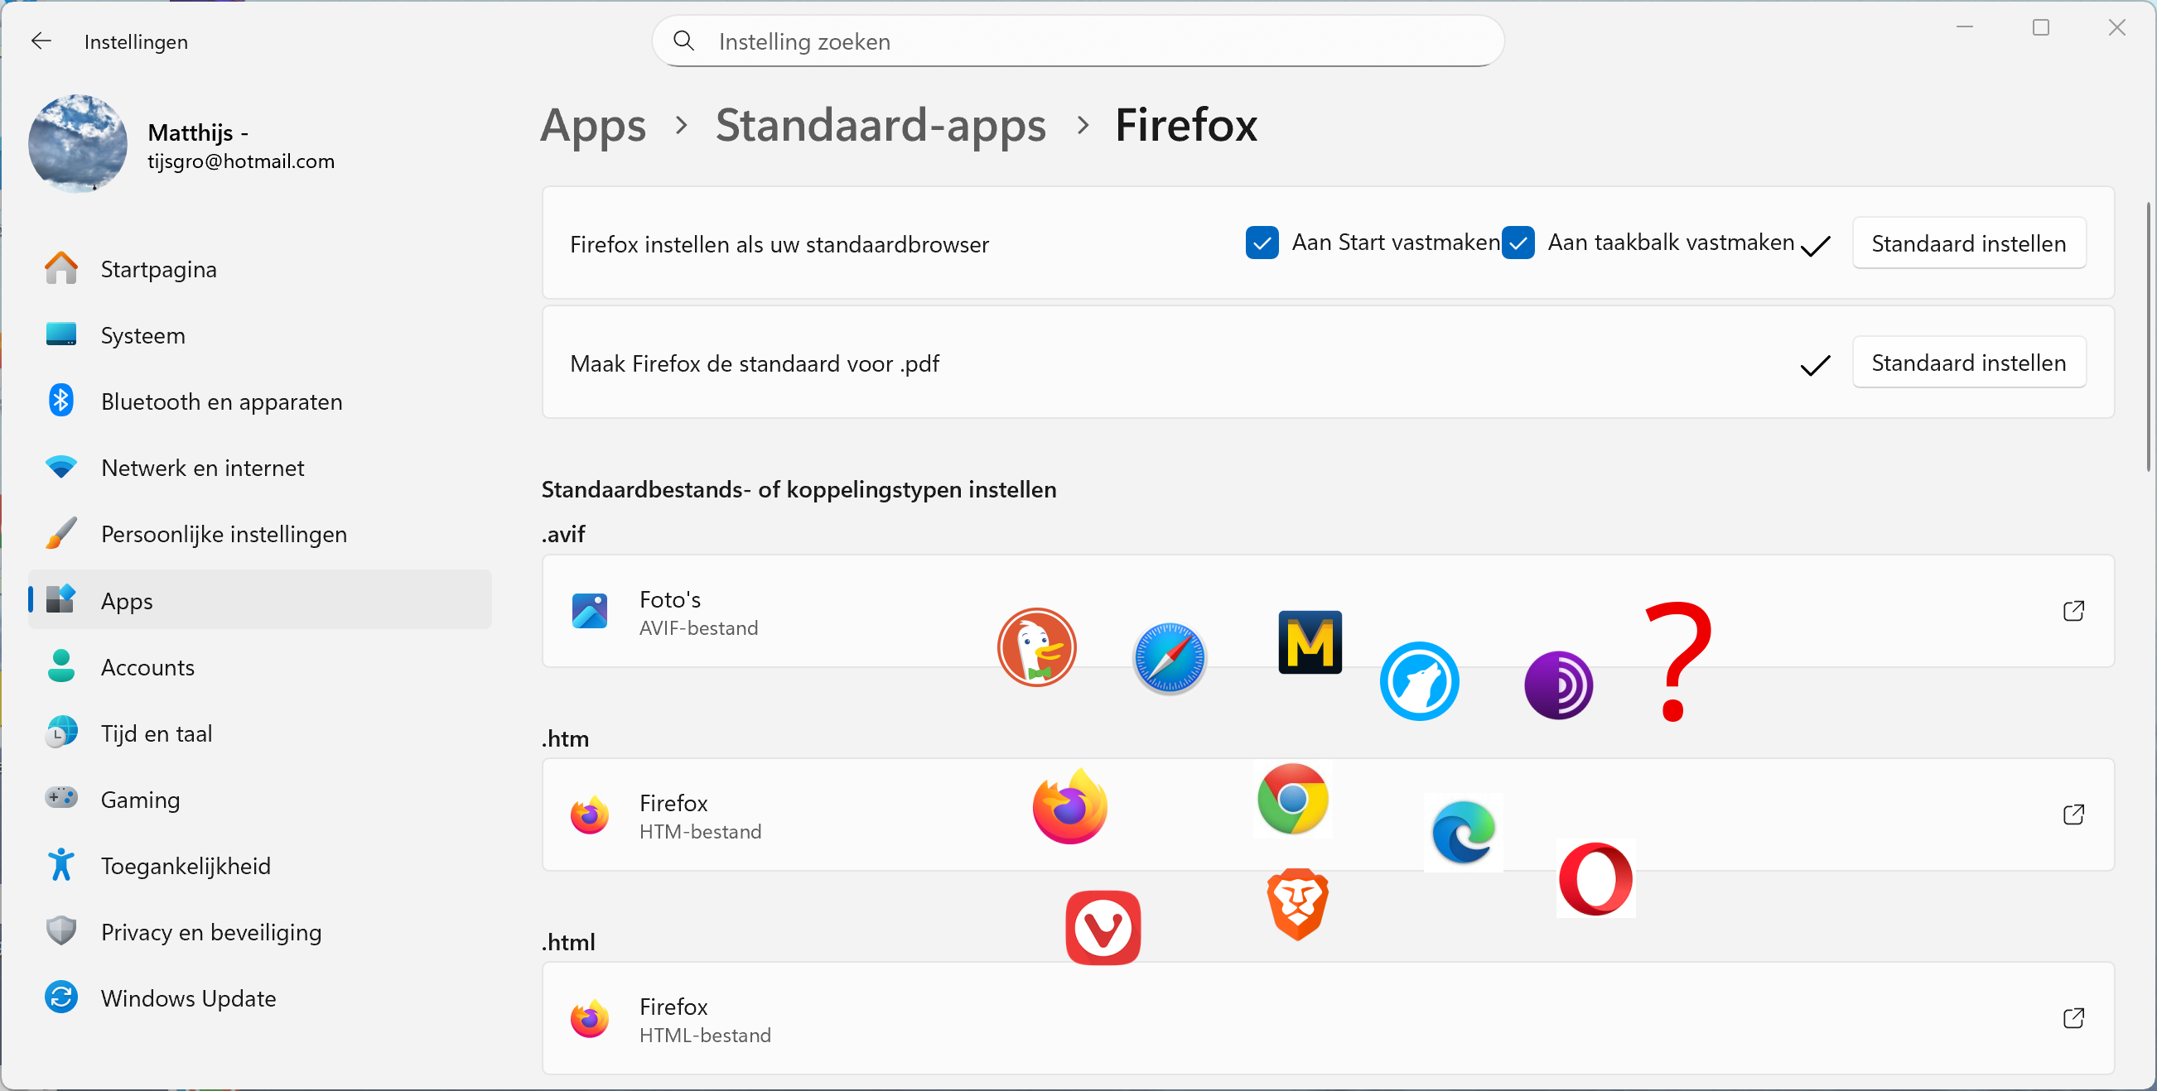The image size is (2157, 1091).
Task: Click the Microsoft Edge icon
Action: 1463,832
